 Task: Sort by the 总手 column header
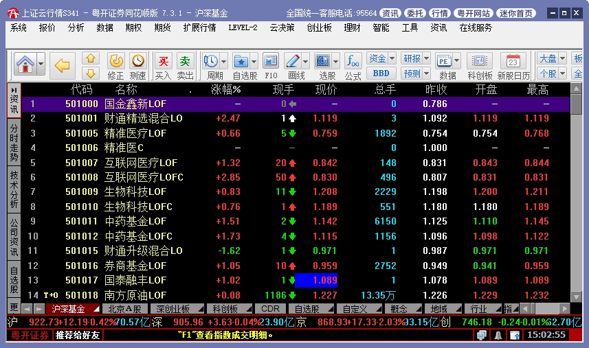tap(385, 90)
